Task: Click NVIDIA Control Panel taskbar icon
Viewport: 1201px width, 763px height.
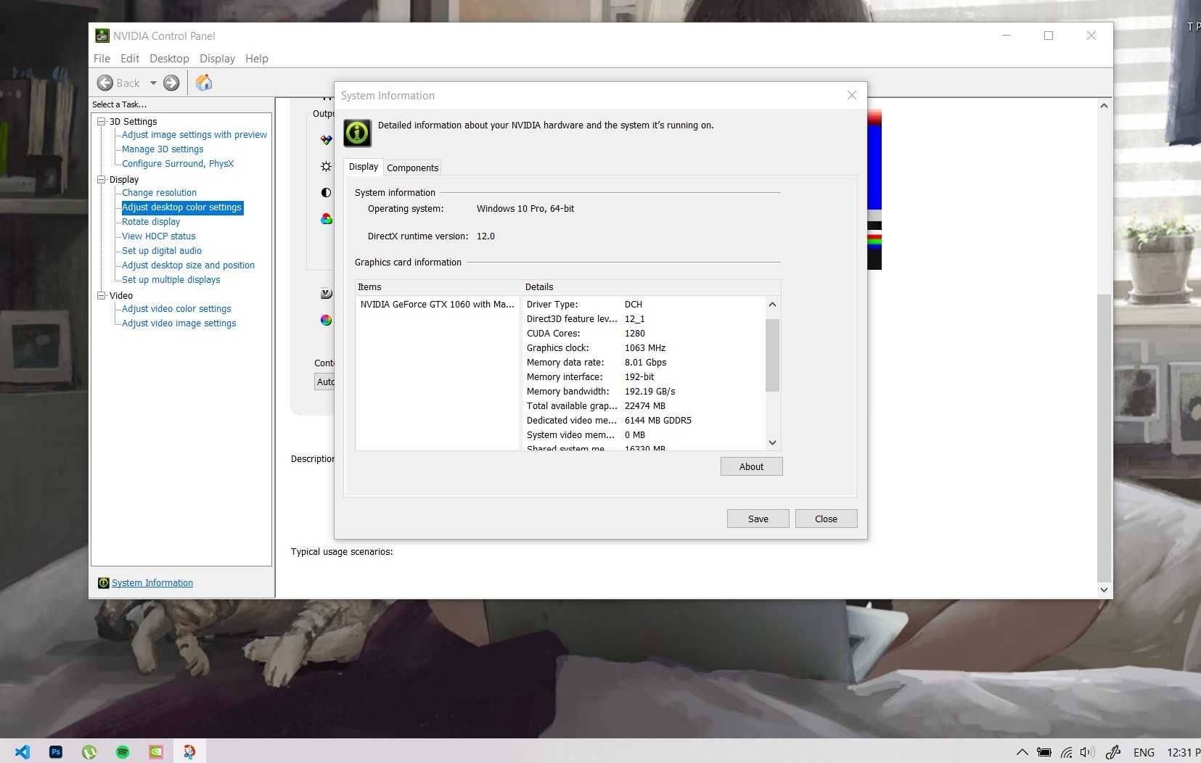Action: (156, 752)
